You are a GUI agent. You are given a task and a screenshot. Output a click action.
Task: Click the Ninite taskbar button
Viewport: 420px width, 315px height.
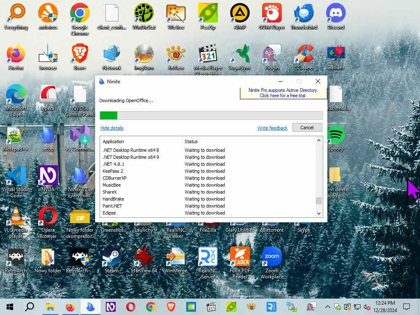(90, 307)
